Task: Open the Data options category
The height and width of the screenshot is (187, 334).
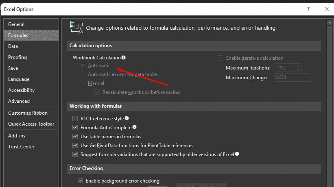Action: 31,46
